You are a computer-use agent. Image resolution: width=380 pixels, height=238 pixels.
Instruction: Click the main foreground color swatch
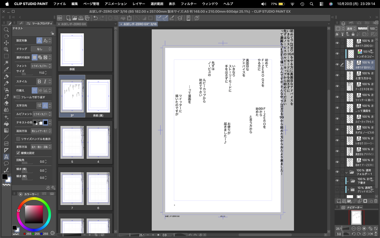coord(5,177)
